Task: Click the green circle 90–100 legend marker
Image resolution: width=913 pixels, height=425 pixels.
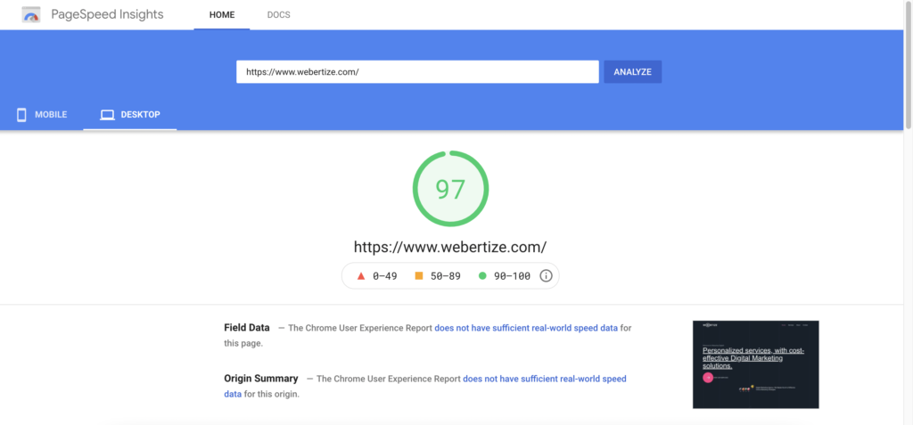Action: coord(482,276)
